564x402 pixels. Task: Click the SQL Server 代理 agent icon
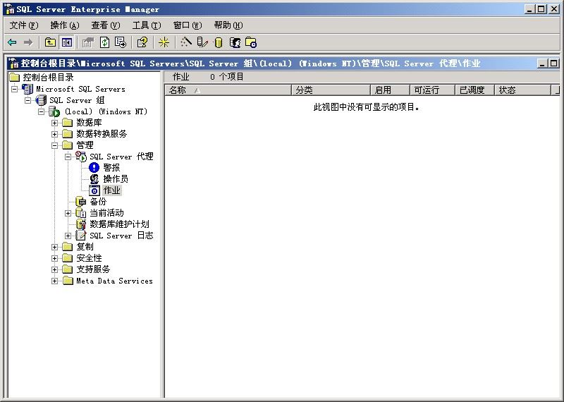point(81,156)
